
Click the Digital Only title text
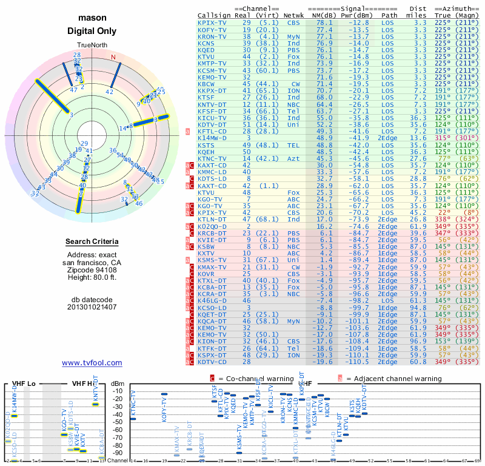click(92, 31)
